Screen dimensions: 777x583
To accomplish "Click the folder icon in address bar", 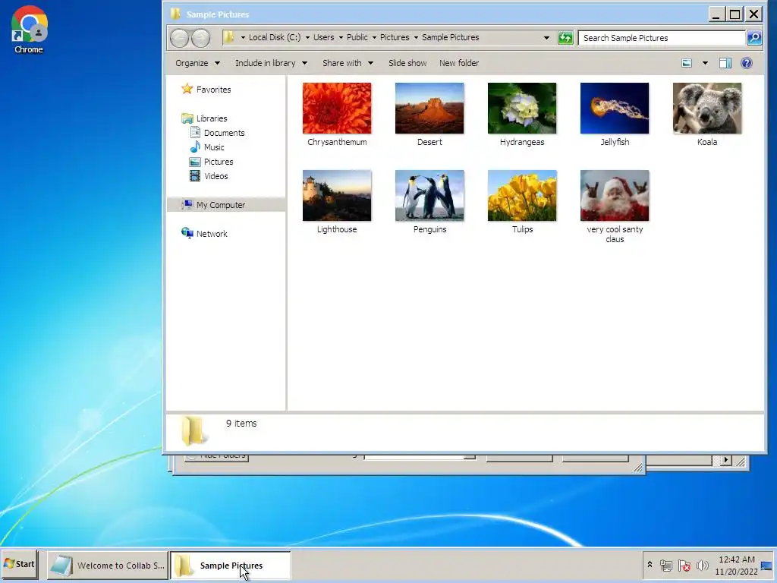I will [x=229, y=37].
